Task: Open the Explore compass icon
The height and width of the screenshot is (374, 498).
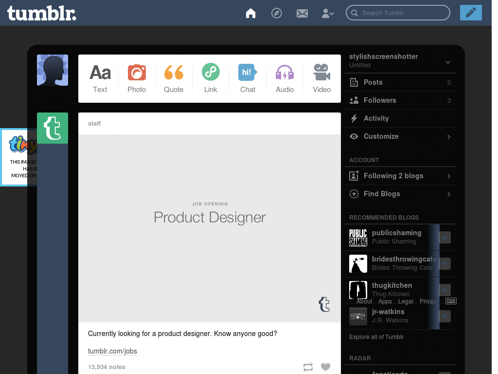Action: (x=276, y=13)
